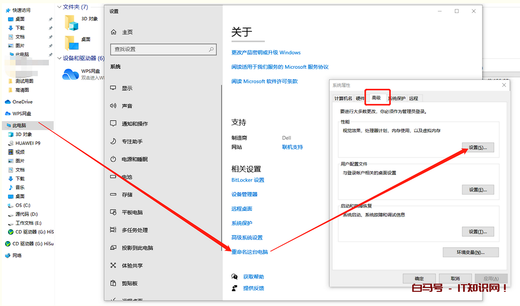Open Environment Variables (环境变量) button
Image resolution: width=520 pixels, height=306 pixels.
[470, 252]
